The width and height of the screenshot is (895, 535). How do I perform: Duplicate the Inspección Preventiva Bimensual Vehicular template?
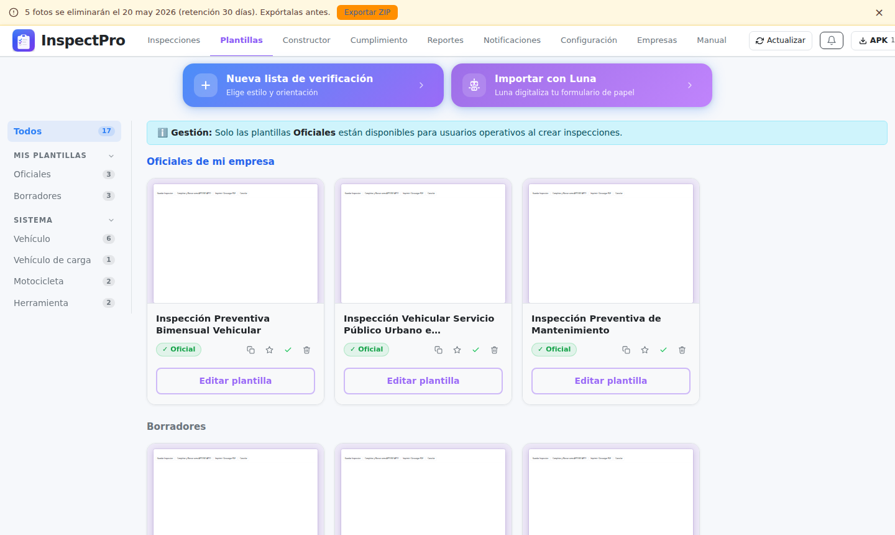250,350
